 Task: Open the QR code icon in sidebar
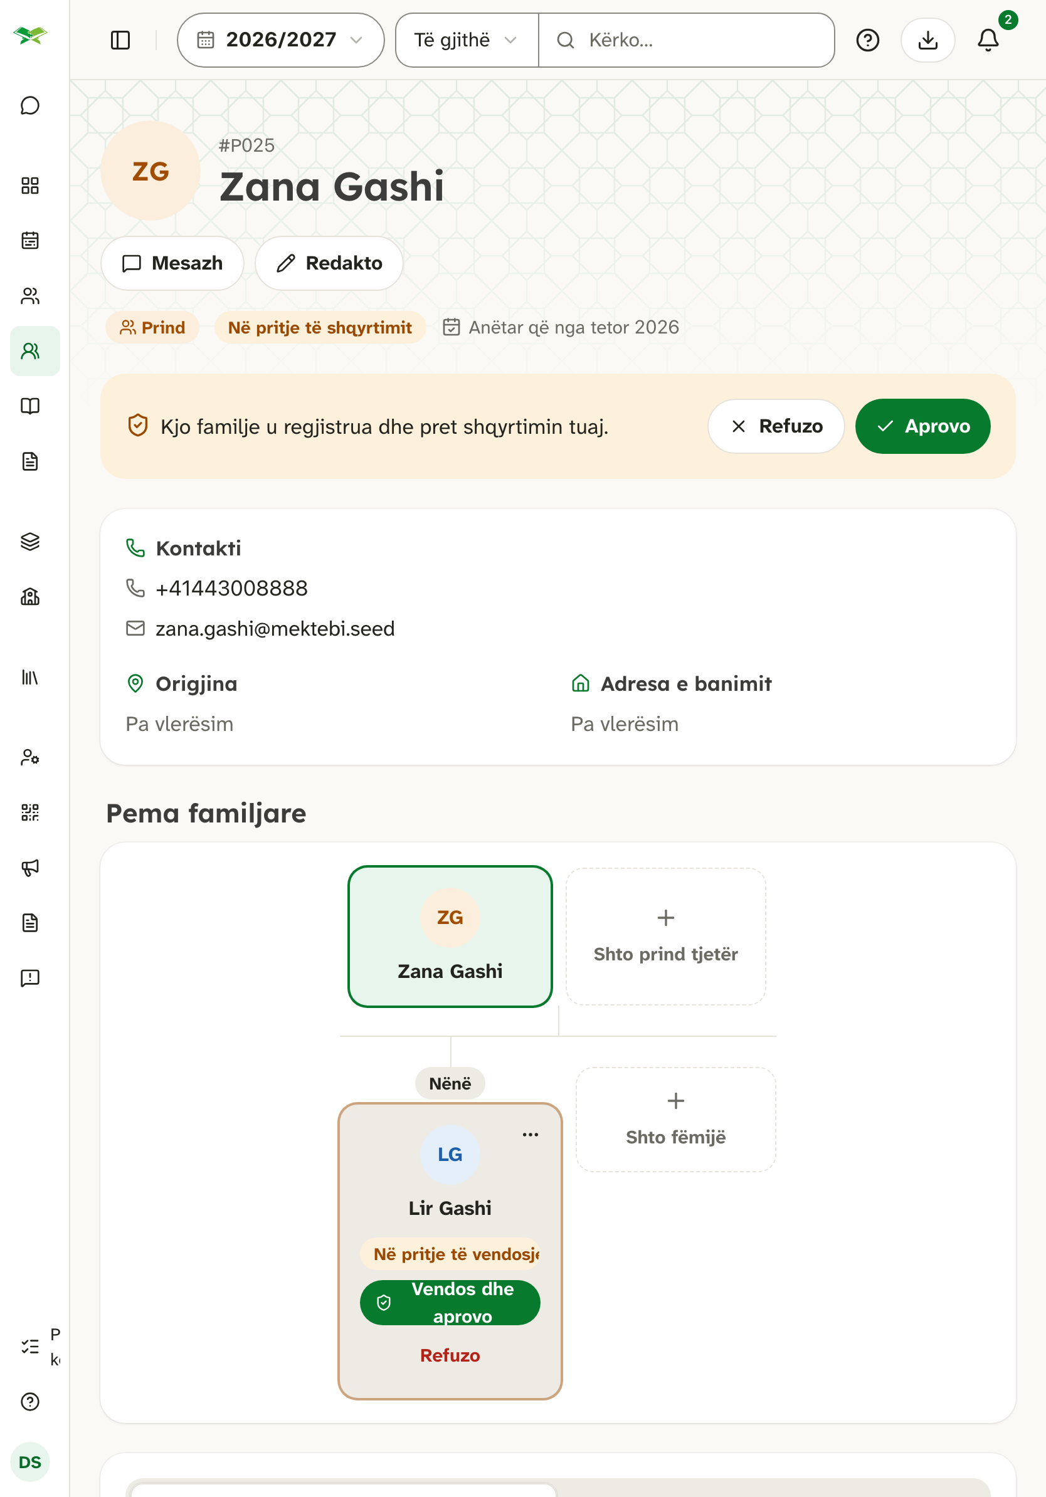(30, 812)
